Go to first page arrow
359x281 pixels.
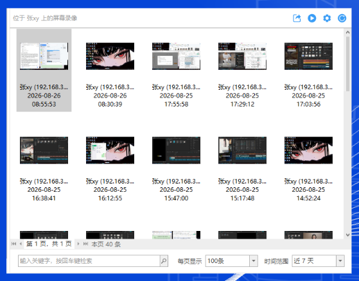(x=13, y=244)
